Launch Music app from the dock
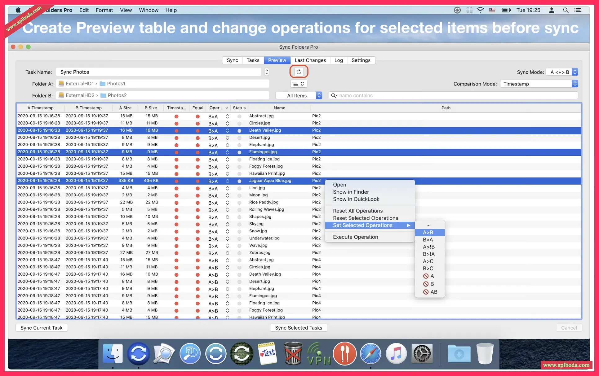 click(x=396, y=353)
